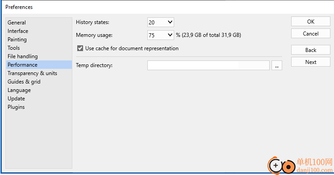The width and height of the screenshot is (334, 175).
Task: Toggle Use cache for document representation checkbox
Action: point(80,48)
